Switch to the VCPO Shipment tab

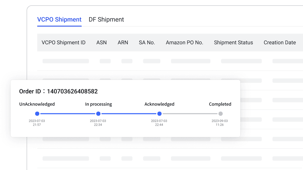coord(59,20)
